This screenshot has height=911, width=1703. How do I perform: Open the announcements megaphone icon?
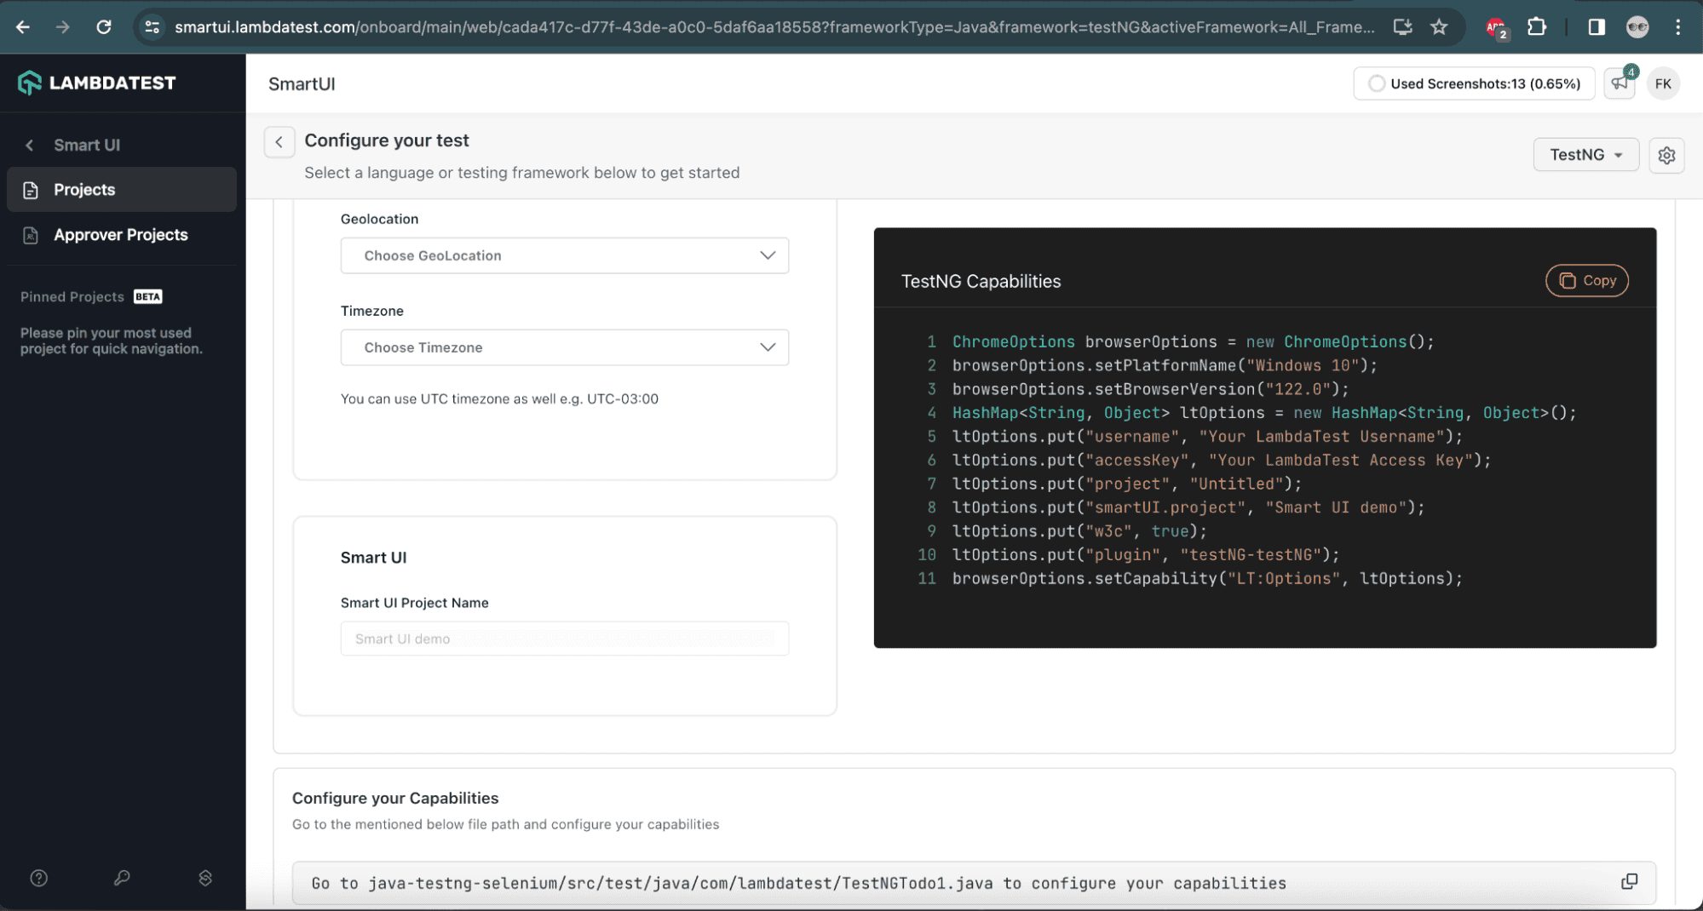1620,83
